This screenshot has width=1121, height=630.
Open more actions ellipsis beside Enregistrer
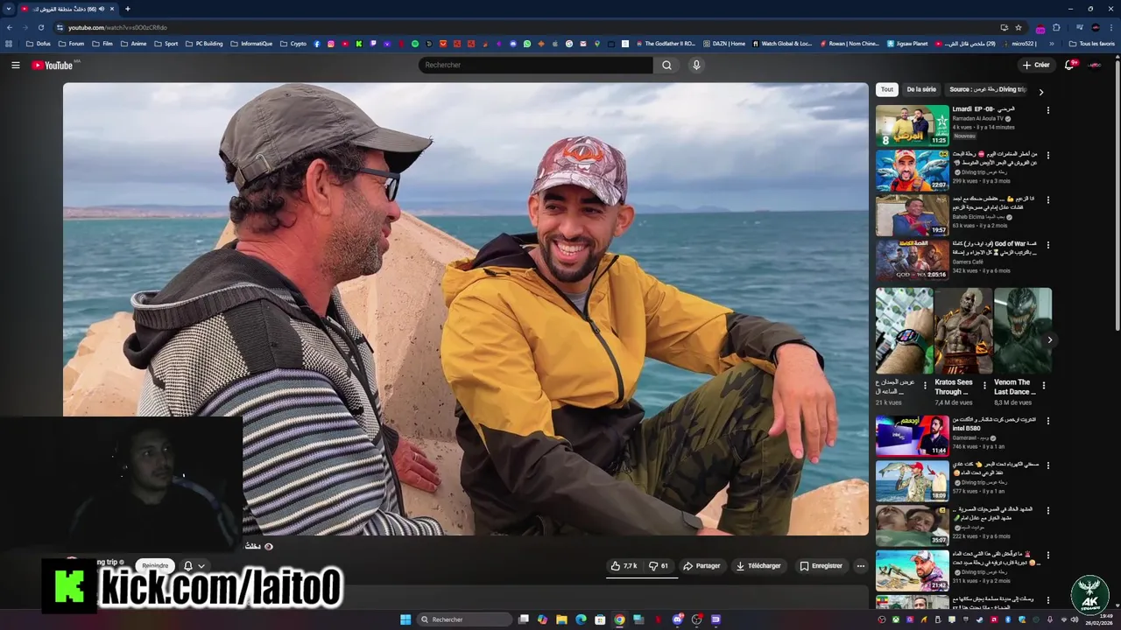click(x=860, y=566)
